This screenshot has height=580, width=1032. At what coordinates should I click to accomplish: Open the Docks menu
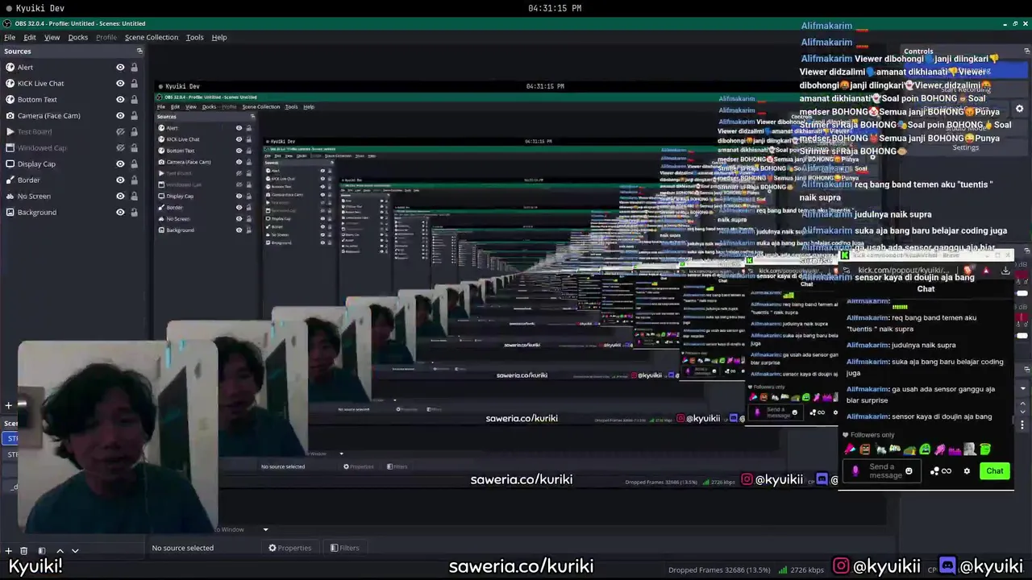(x=78, y=37)
